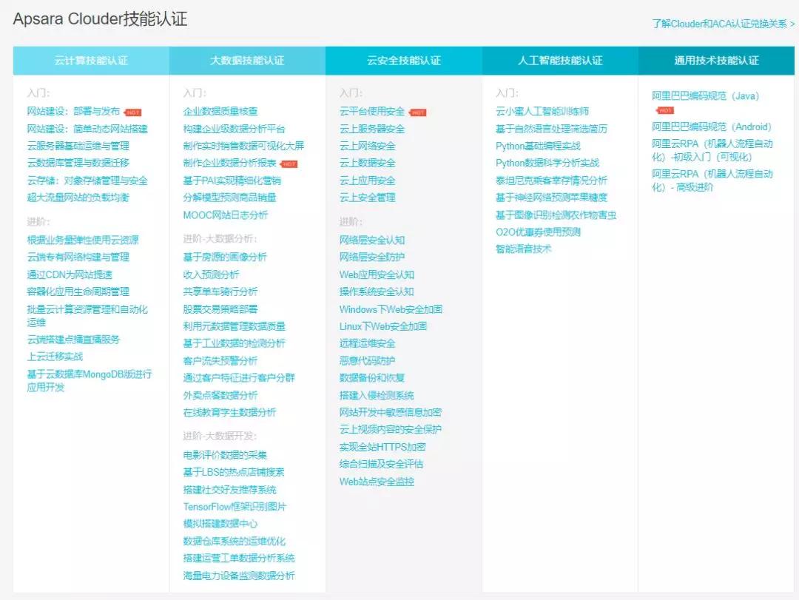Image resolution: width=799 pixels, height=600 pixels.
Task: Open 容器化应用生命周期管理 link
Action: click(x=78, y=291)
